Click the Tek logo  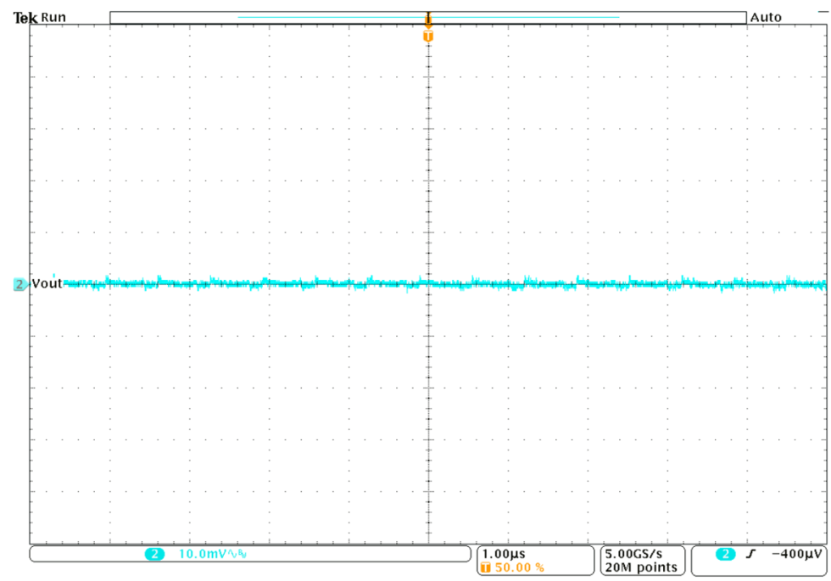click(24, 16)
